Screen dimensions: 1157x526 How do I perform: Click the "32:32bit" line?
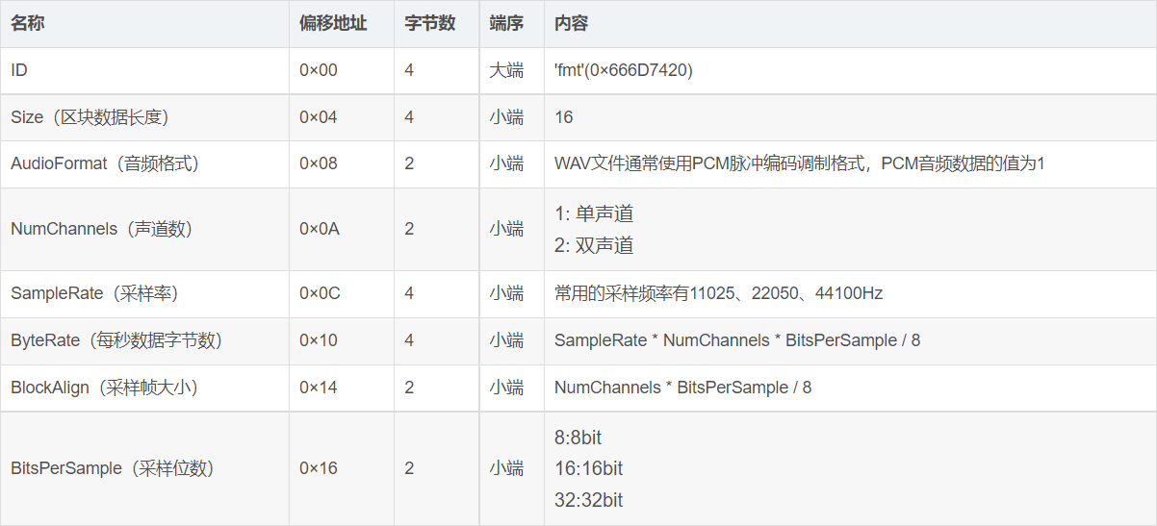click(x=588, y=500)
